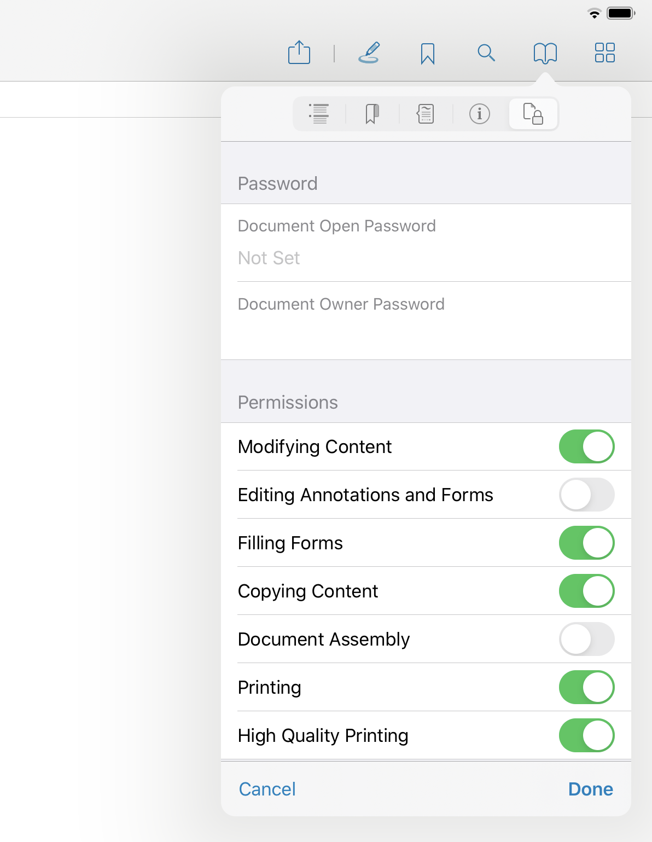Open the annotations list tab
This screenshot has width=652, height=842.
tap(426, 114)
